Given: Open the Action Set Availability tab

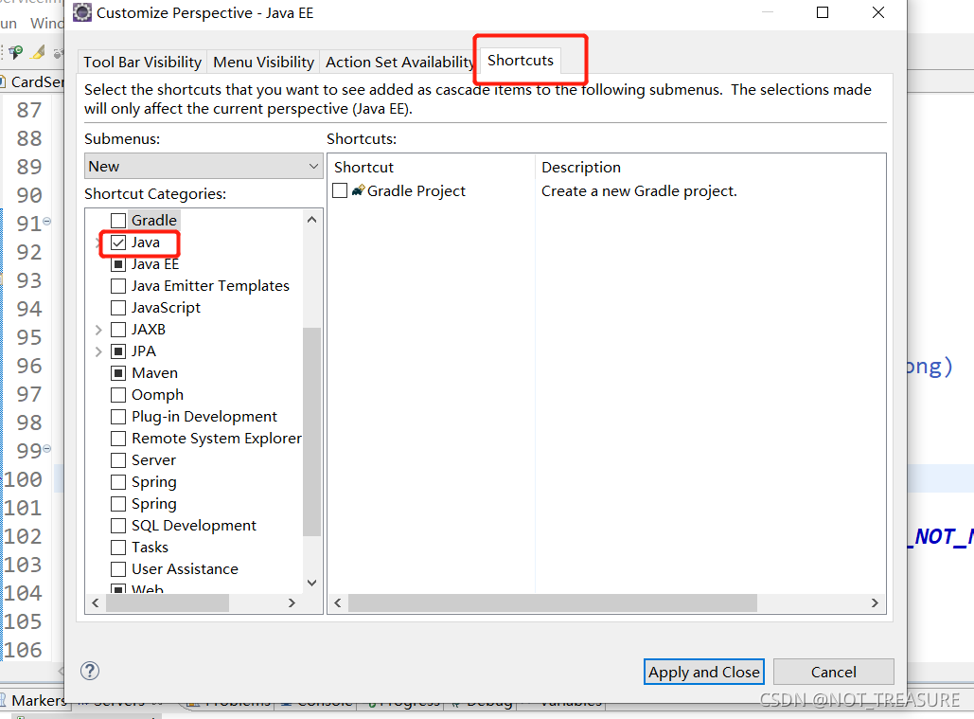Looking at the screenshot, I should point(398,62).
